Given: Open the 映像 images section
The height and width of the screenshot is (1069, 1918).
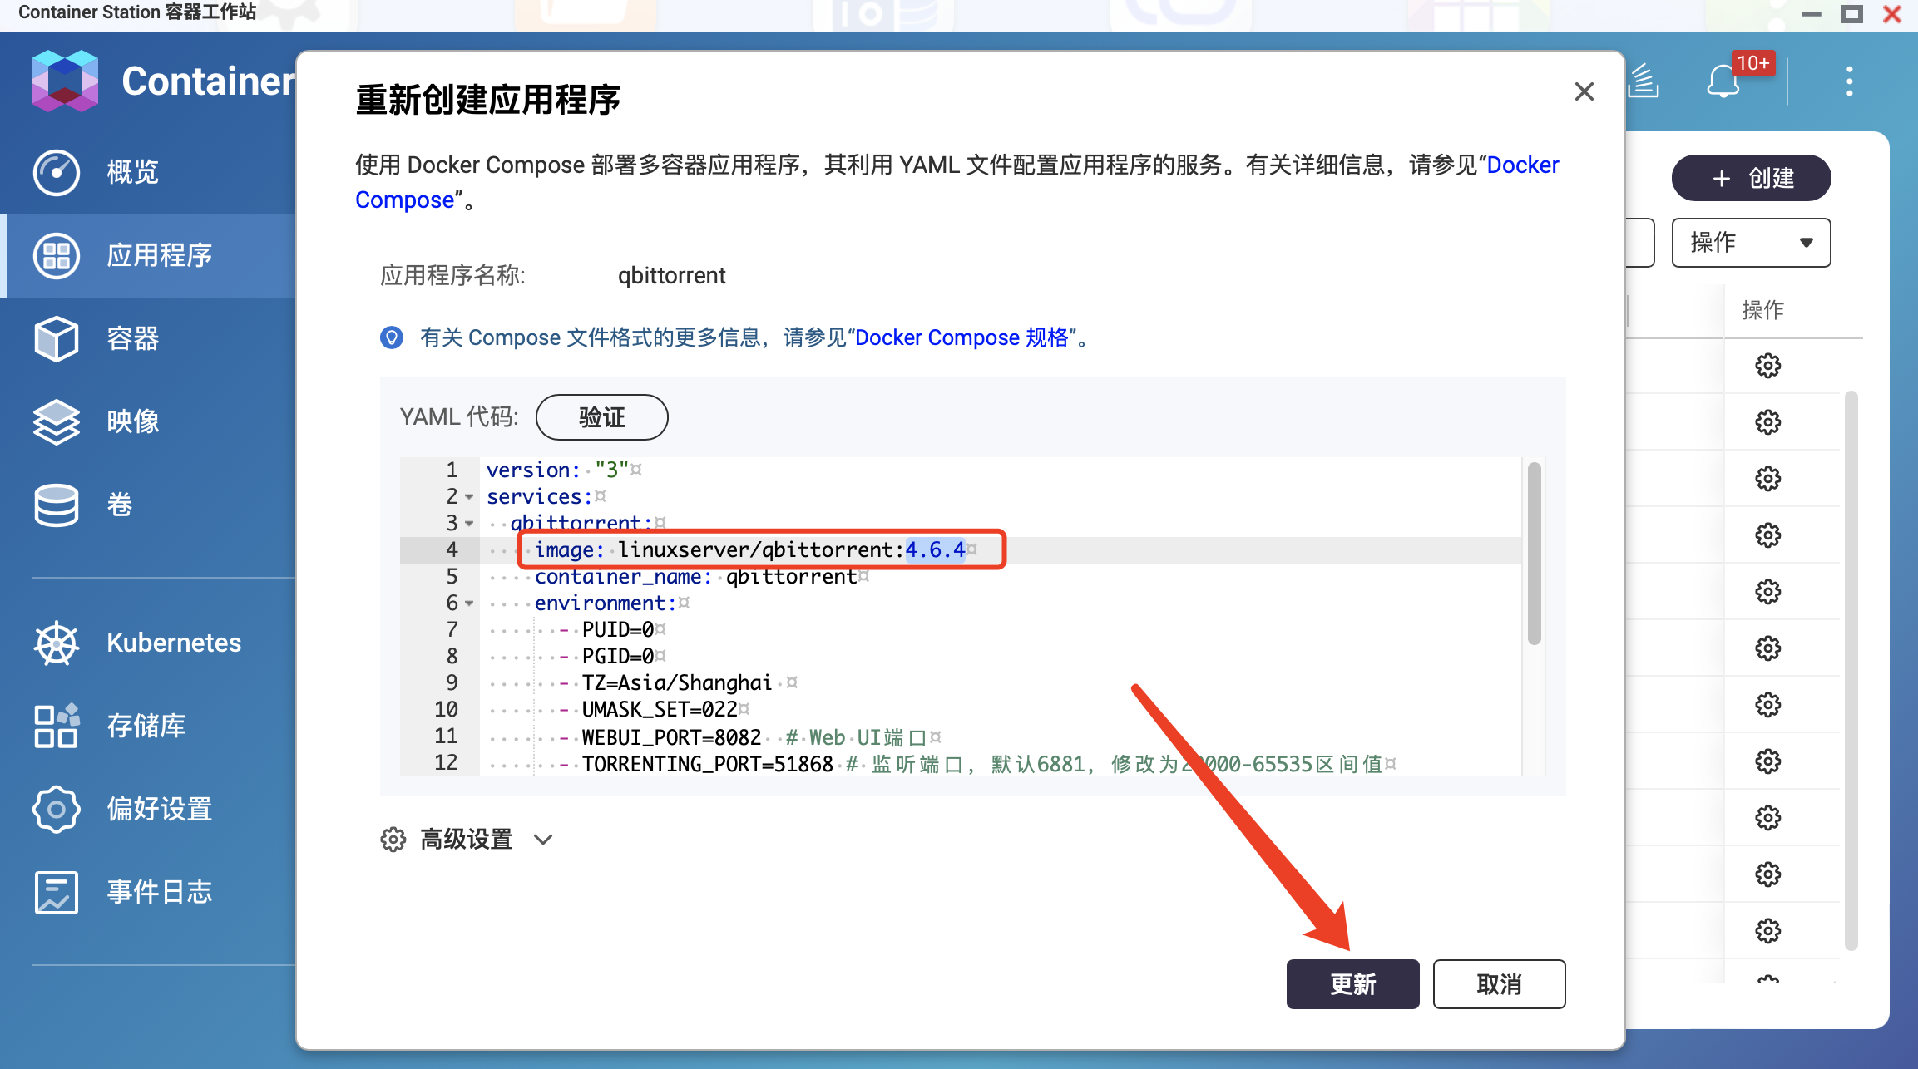Looking at the screenshot, I should click(150, 421).
